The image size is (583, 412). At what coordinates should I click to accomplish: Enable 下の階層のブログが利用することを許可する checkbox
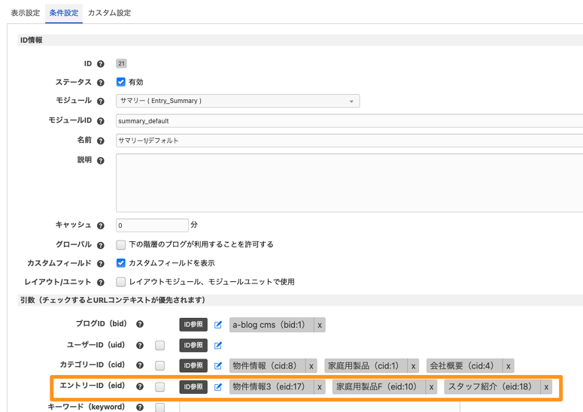[x=121, y=244]
